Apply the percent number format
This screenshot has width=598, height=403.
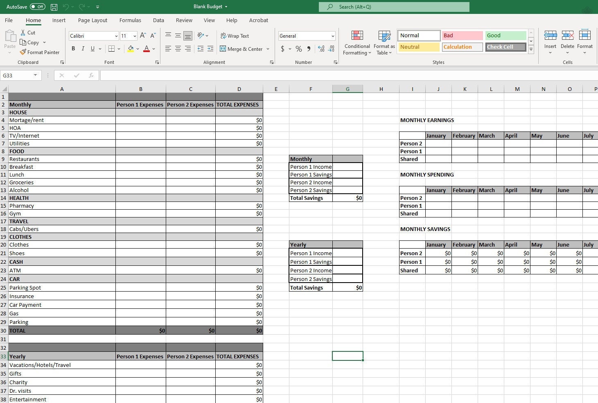pos(298,49)
